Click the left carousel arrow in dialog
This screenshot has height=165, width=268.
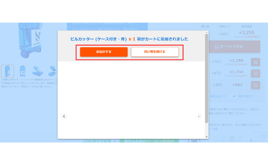[x=64, y=116]
